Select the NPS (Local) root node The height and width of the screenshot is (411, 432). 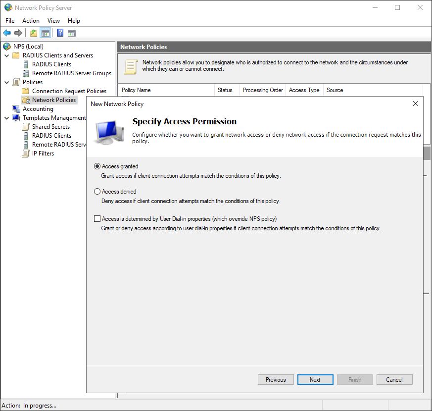click(28, 47)
